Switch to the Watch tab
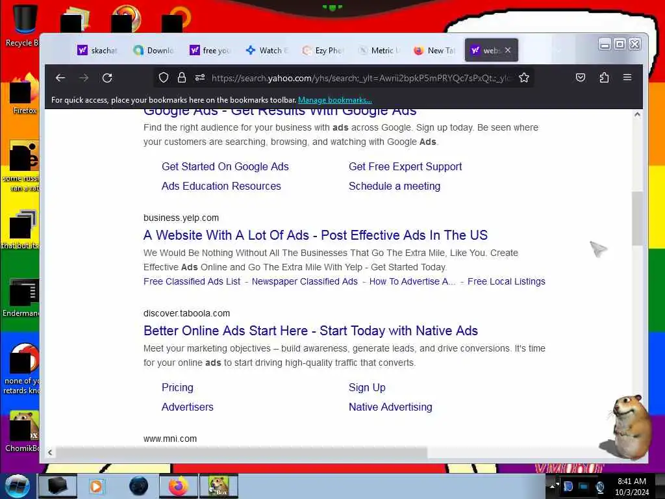Screen dimensions: 665x499 tap(266, 51)
